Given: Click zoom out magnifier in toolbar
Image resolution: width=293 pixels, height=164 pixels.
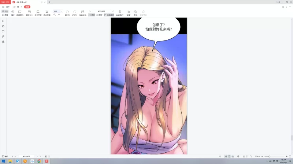Looking at the screenshot, I should (55, 15).
